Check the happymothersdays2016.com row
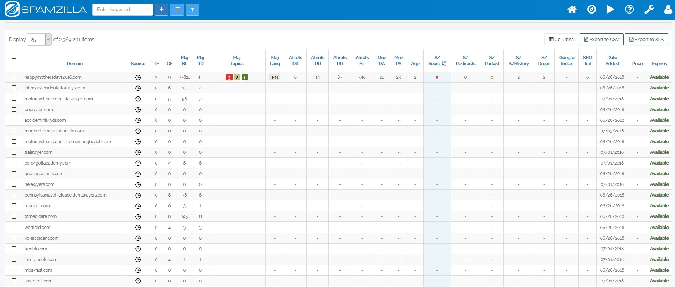 pos(14,77)
